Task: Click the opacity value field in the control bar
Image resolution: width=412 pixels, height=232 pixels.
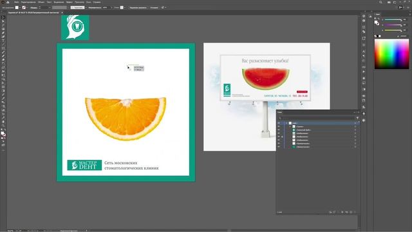Action: tap(105, 8)
